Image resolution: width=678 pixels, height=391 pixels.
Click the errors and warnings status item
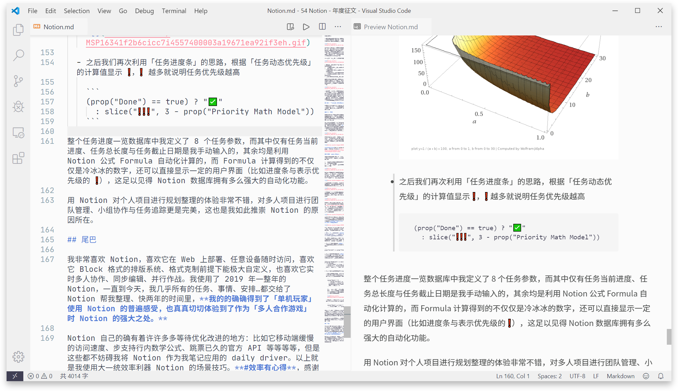point(40,376)
